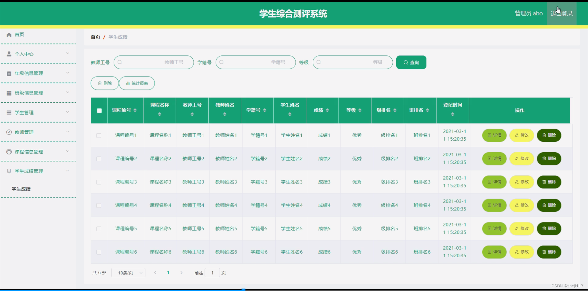Click the 班级信息管理 grid icon
The height and width of the screenshot is (291, 588).
tap(9, 93)
